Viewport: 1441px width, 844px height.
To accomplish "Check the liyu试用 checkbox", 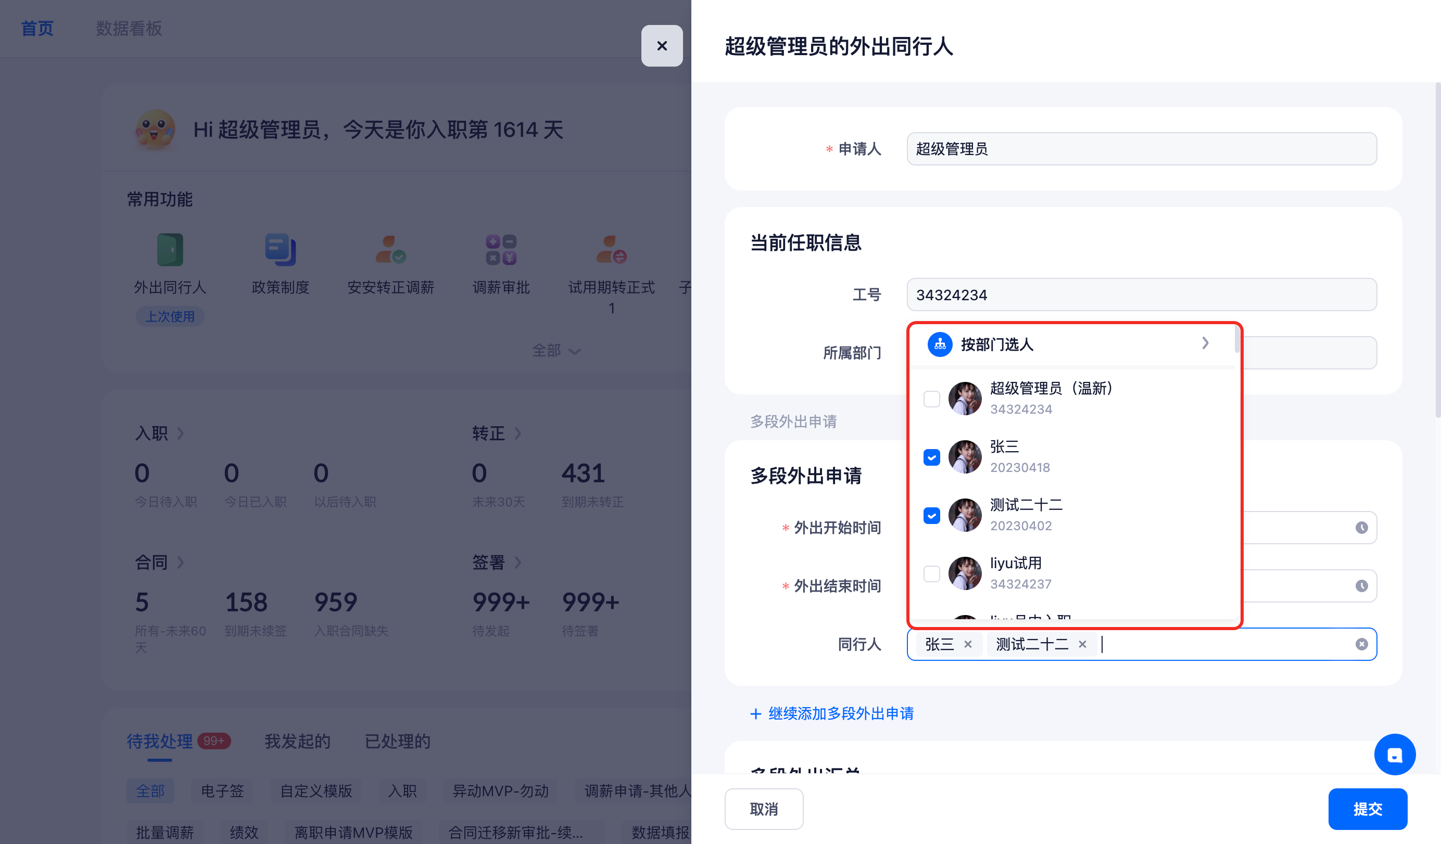I will (931, 574).
